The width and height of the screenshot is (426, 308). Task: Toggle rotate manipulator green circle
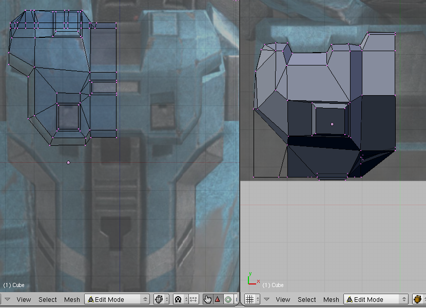pyautogui.click(x=228, y=299)
